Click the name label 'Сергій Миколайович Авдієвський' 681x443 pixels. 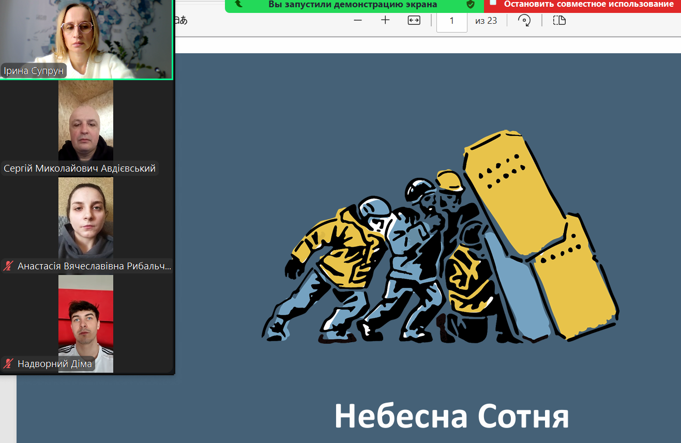coord(80,169)
